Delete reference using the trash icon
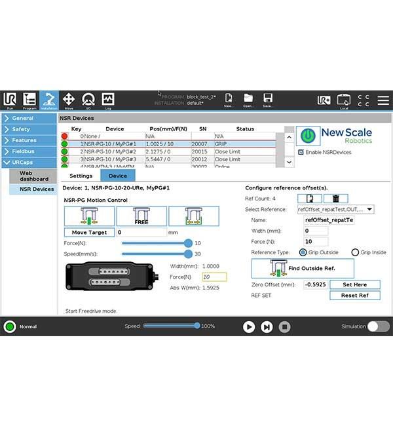This screenshot has height=426, width=393. [335, 199]
